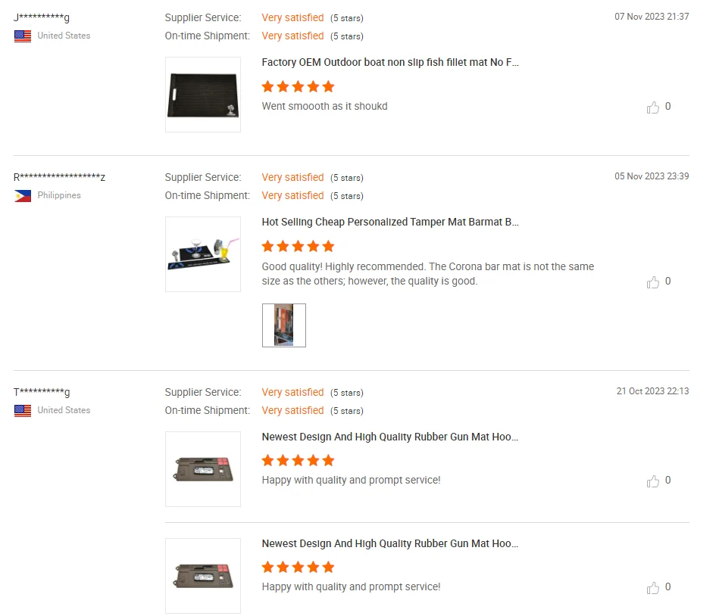This screenshot has height=616, width=719.
Task: Open the last Rubber Gun Mat product thumbnail
Action: pyautogui.click(x=203, y=576)
